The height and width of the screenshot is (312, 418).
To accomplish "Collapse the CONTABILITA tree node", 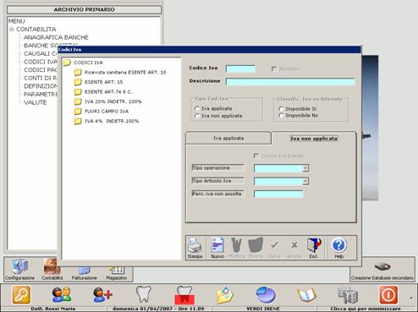I will 12,30.
